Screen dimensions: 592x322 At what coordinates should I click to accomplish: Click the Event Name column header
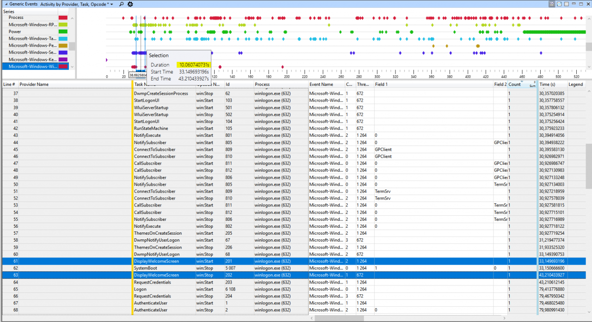(321, 85)
